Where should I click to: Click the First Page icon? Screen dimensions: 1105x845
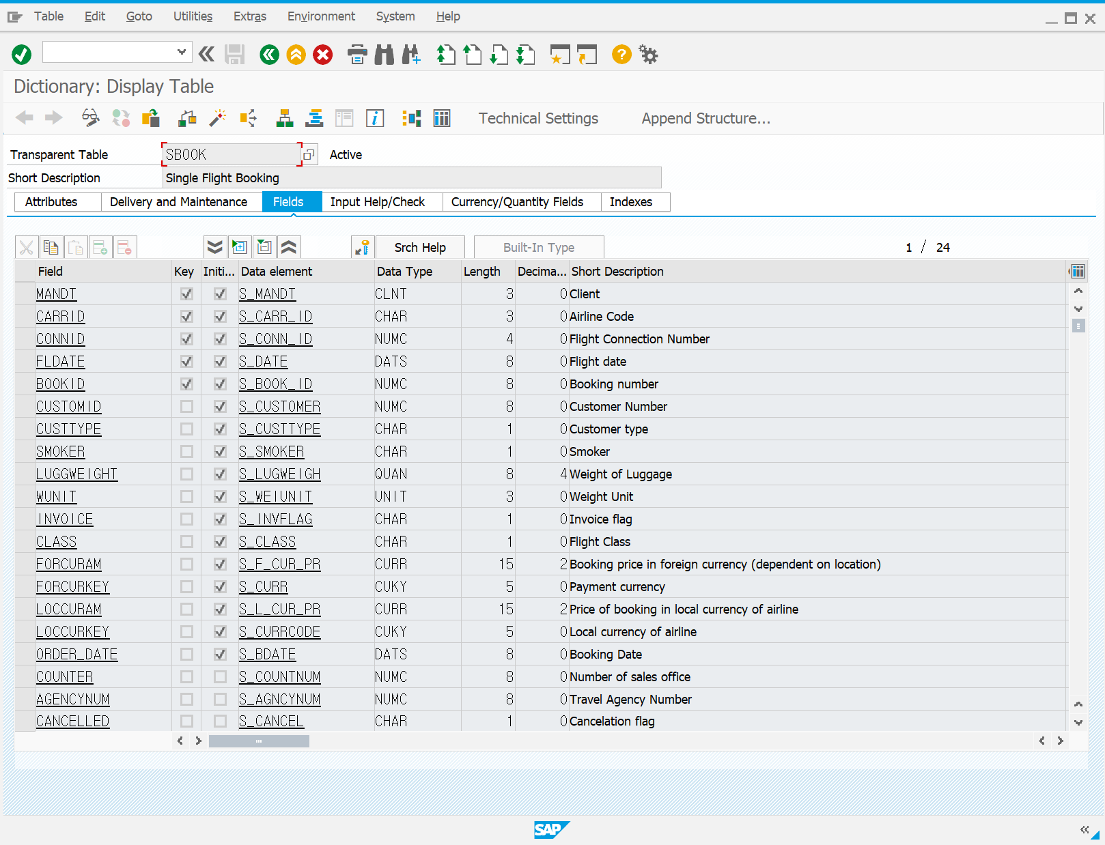click(445, 54)
